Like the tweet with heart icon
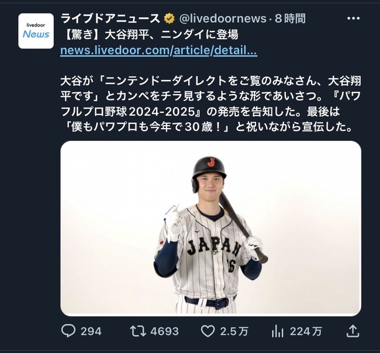Image resolution: width=380 pixels, height=353 pixels. [x=208, y=331]
